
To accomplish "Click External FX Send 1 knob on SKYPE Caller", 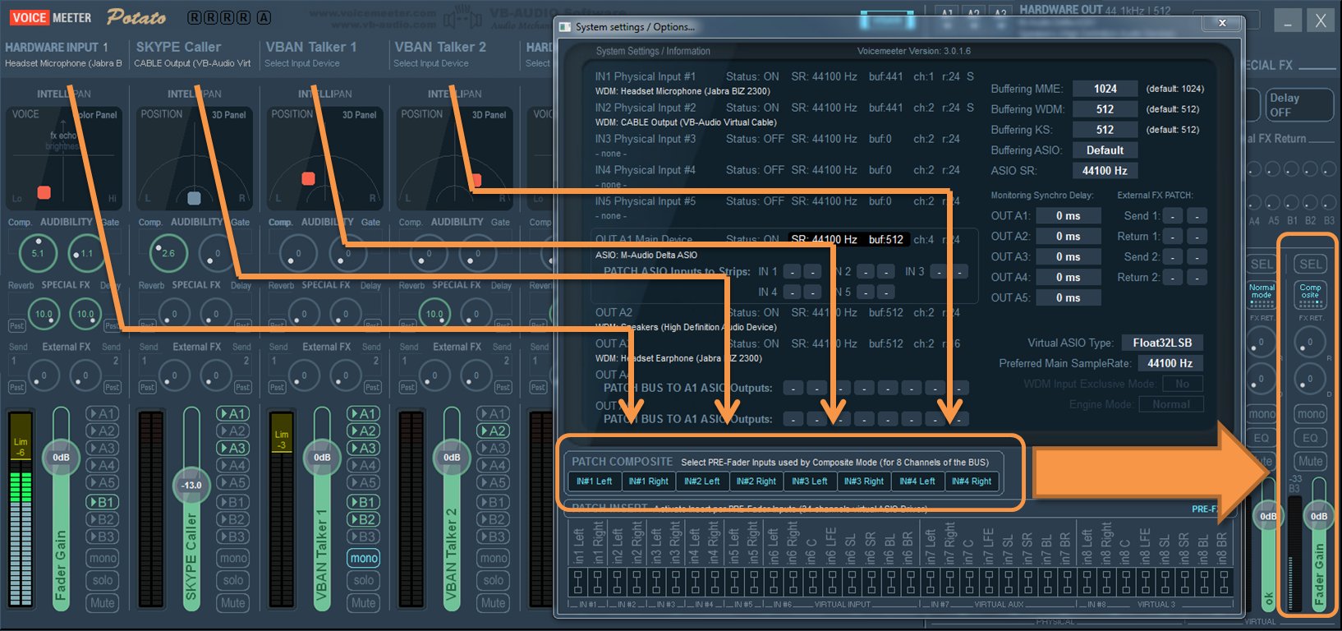I will 174,375.
